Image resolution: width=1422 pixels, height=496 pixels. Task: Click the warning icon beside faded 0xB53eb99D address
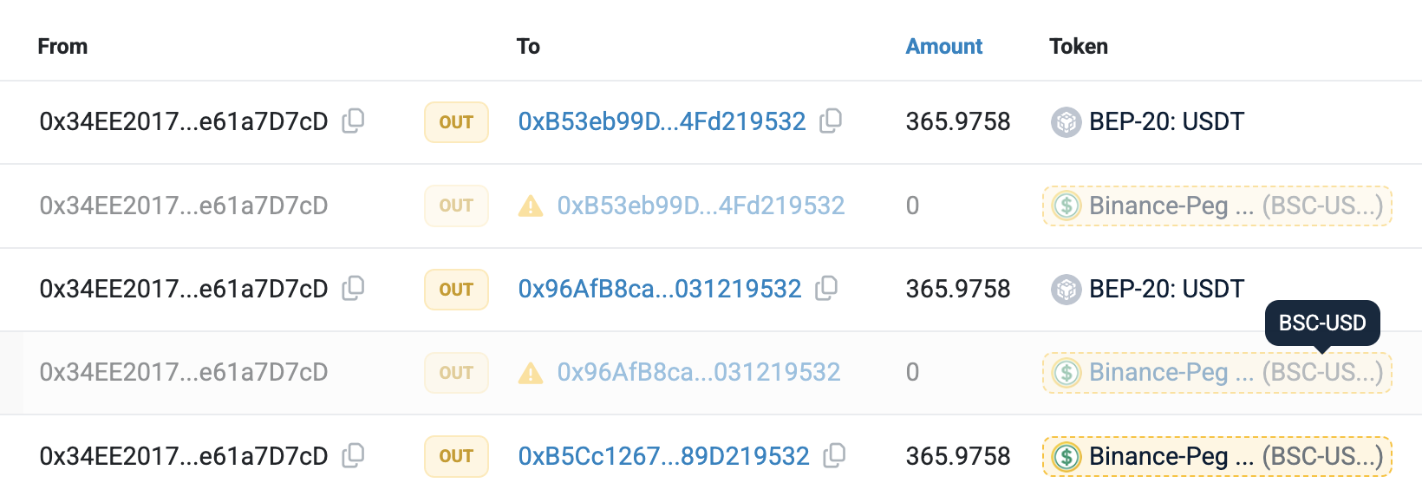coord(531,206)
